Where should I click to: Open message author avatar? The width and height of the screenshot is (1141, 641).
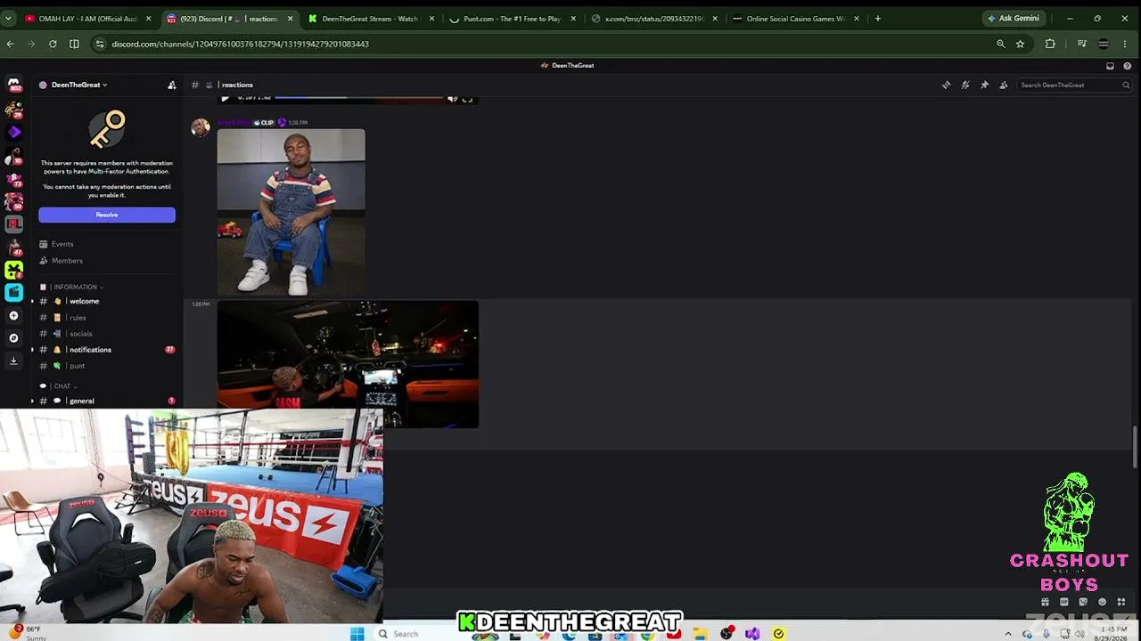coord(201,127)
